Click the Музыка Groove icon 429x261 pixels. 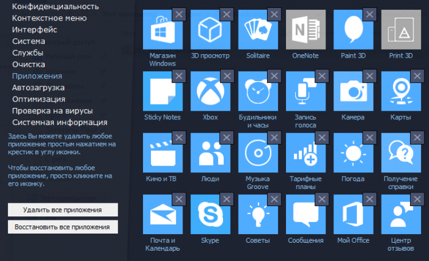coord(258,153)
